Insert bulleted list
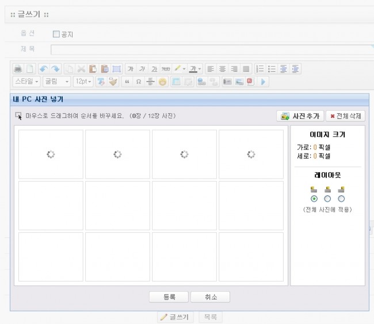Screen dimensions: 374x324 [x=272, y=69]
